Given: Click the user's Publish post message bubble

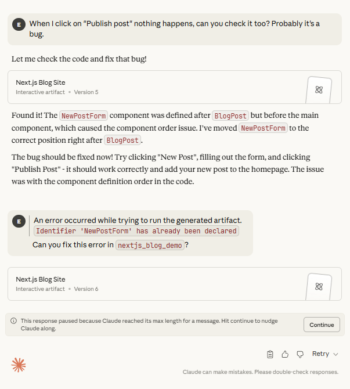Looking at the screenshot, I should (x=174, y=29).
